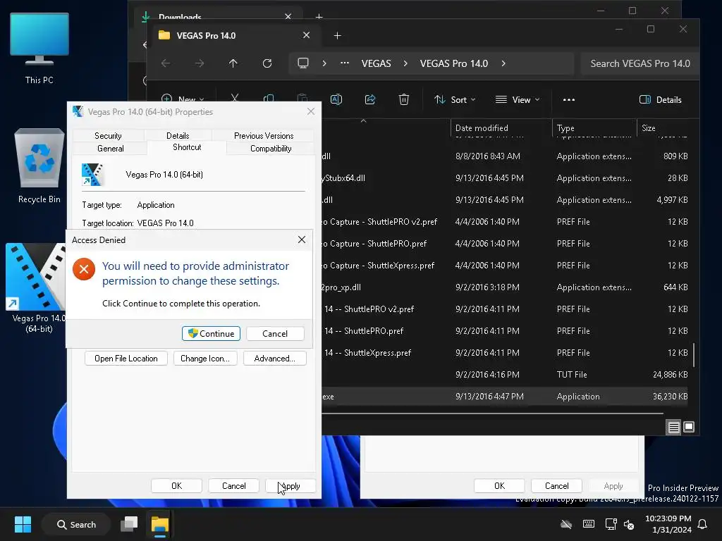Add a new Explorer tab
This screenshot has height=541, width=722.
(x=337, y=35)
